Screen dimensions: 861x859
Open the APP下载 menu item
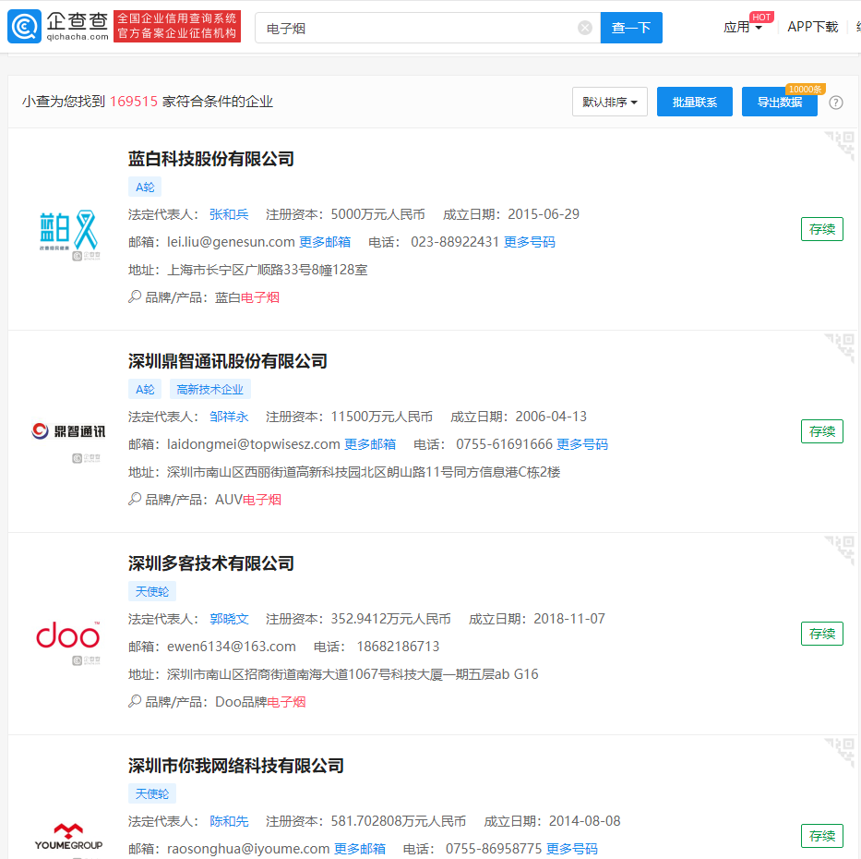pos(813,27)
